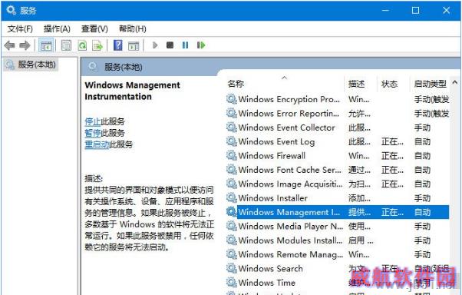The width and height of the screenshot is (462, 295).
Task: Select Windows Encryption Pro... service name
Action: click(289, 99)
